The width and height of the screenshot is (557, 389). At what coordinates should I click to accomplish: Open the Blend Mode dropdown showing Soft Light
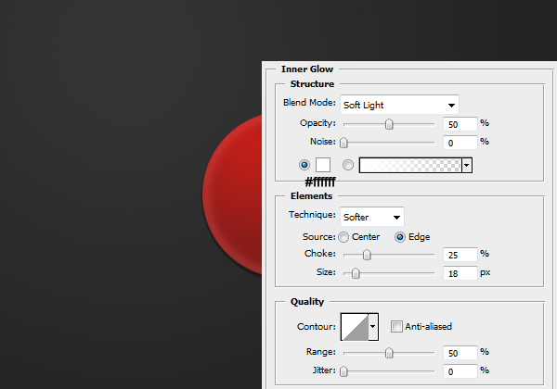[399, 105]
